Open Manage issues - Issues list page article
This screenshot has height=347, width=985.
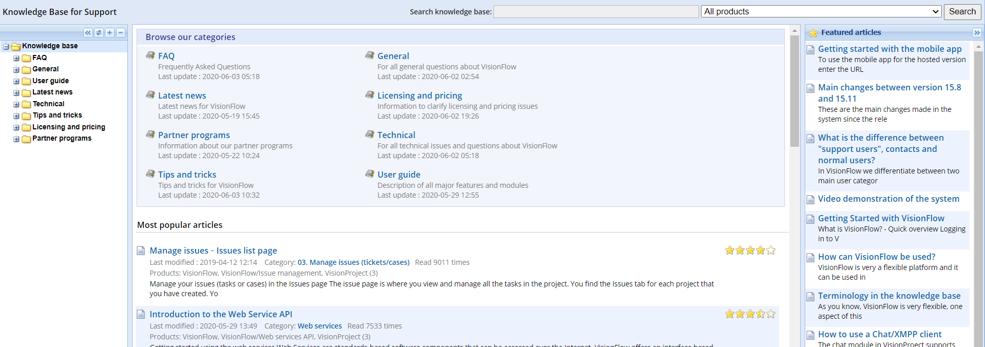click(213, 250)
